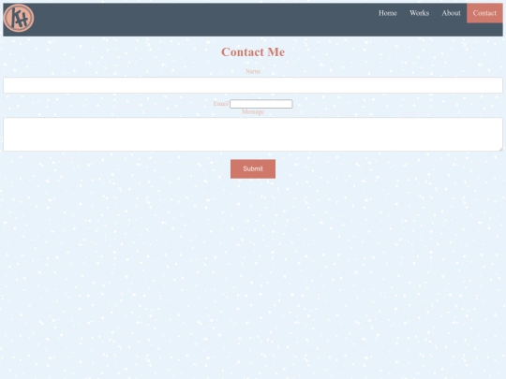Open the Works page
The width and height of the screenshot is (506, 379).
click(419, 13)
